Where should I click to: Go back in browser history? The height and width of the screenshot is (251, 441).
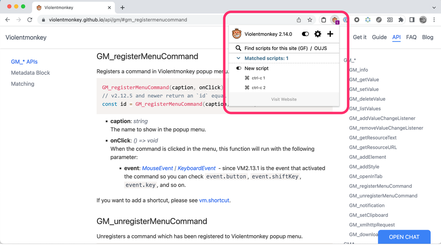coord(8,20)
